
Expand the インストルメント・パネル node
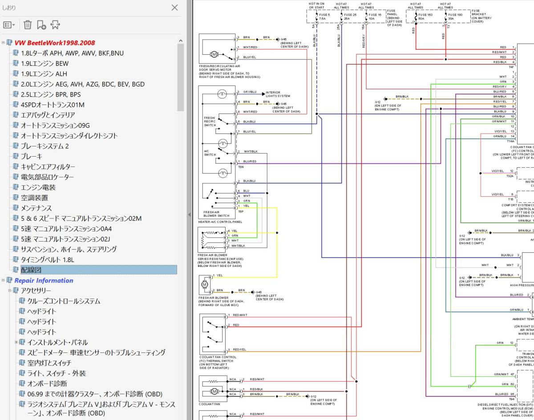coord(16,342)
